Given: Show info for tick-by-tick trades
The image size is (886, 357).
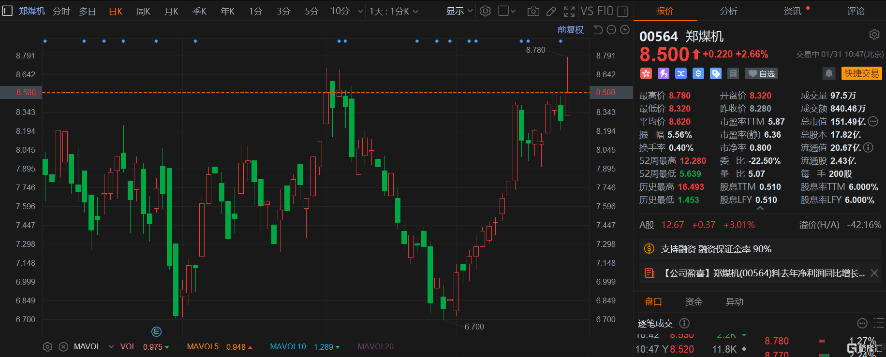Looking at the screenshot, I should coord(684,323).
